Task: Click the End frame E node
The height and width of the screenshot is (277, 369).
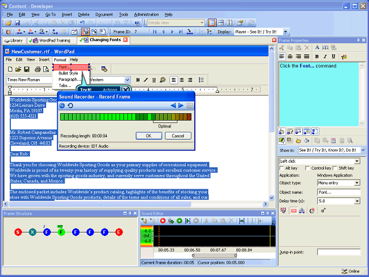Action: coord(119,232)
